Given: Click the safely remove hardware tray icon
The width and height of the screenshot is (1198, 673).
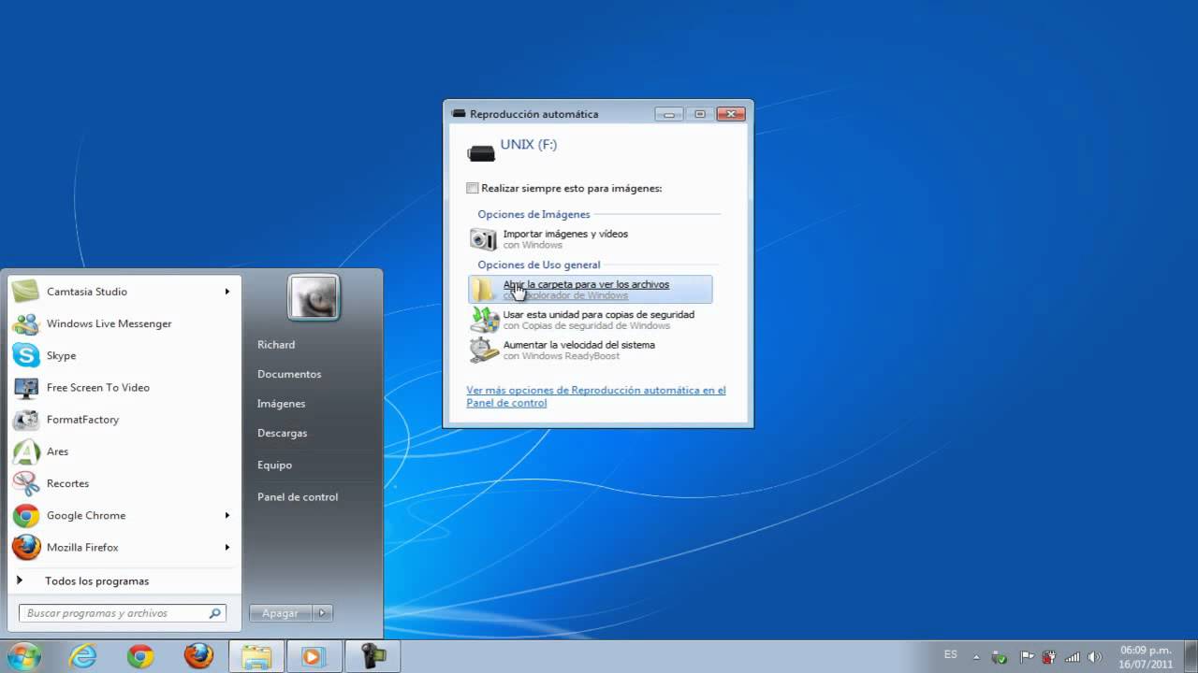Looking at the screenshot, I should 1001,658.
